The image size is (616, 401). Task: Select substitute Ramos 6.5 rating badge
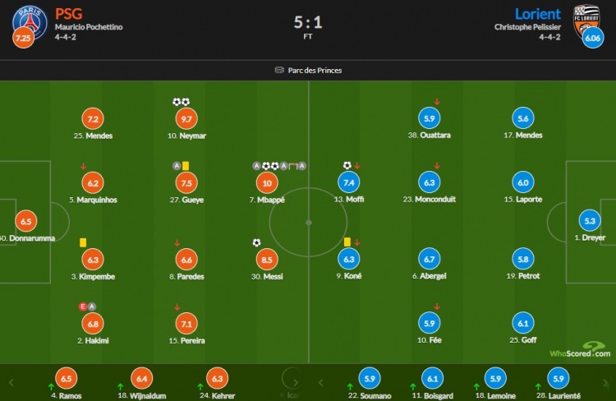[x=66, y=379]
